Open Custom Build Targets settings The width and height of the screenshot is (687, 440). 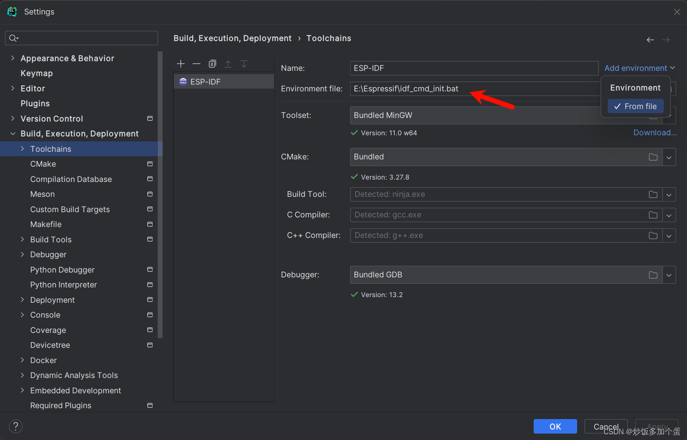tap(70, 209)
